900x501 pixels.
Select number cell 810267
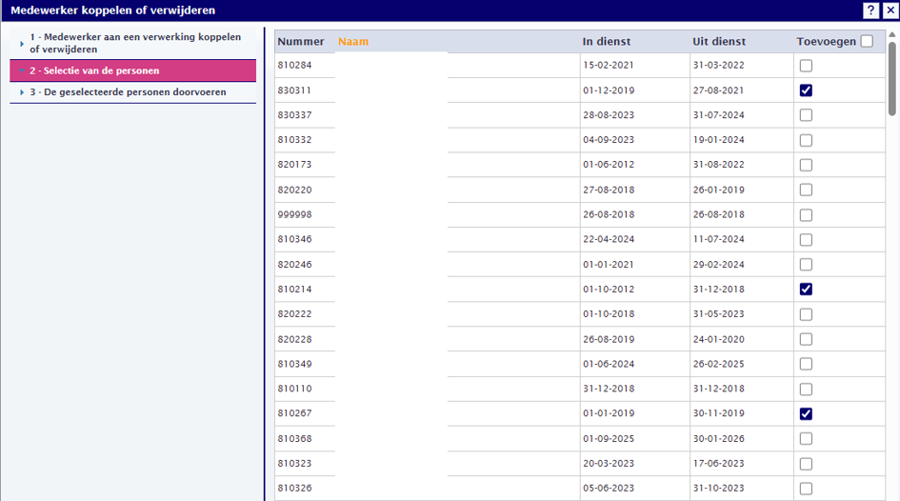[x=295, y=413]
